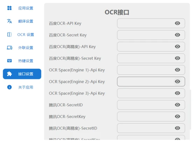Click the 接口设置 puzzle piece icon
The width and height of the screenshot is (194, 146).
(9, 74)
